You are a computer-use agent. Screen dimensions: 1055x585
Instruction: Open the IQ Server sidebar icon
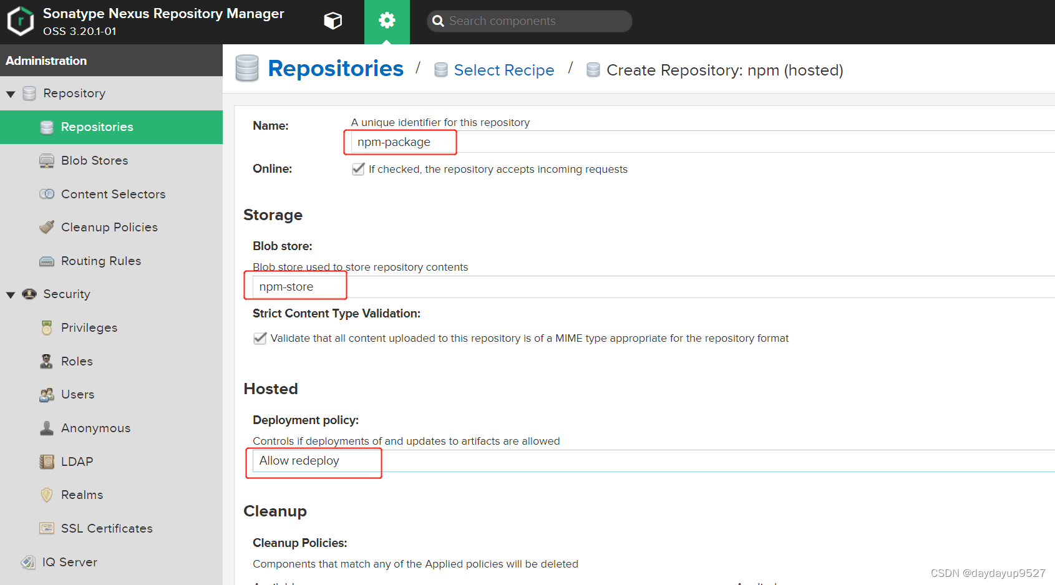[x=29, y=563]
